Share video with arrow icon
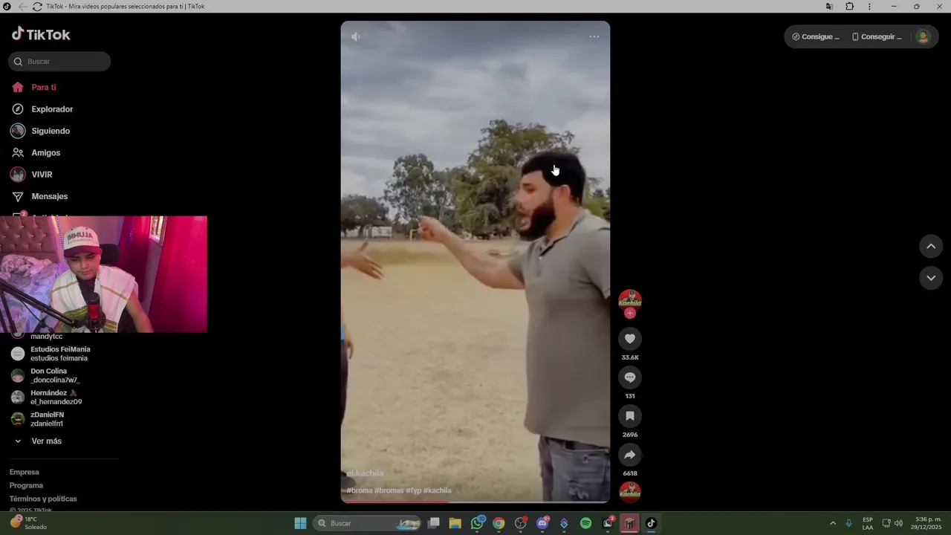The image size is (951, 535). (x=630, y=455)
